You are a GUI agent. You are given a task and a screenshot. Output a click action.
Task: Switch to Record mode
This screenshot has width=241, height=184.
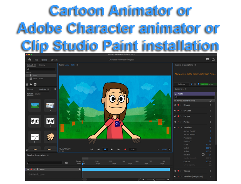pos(44,60)
